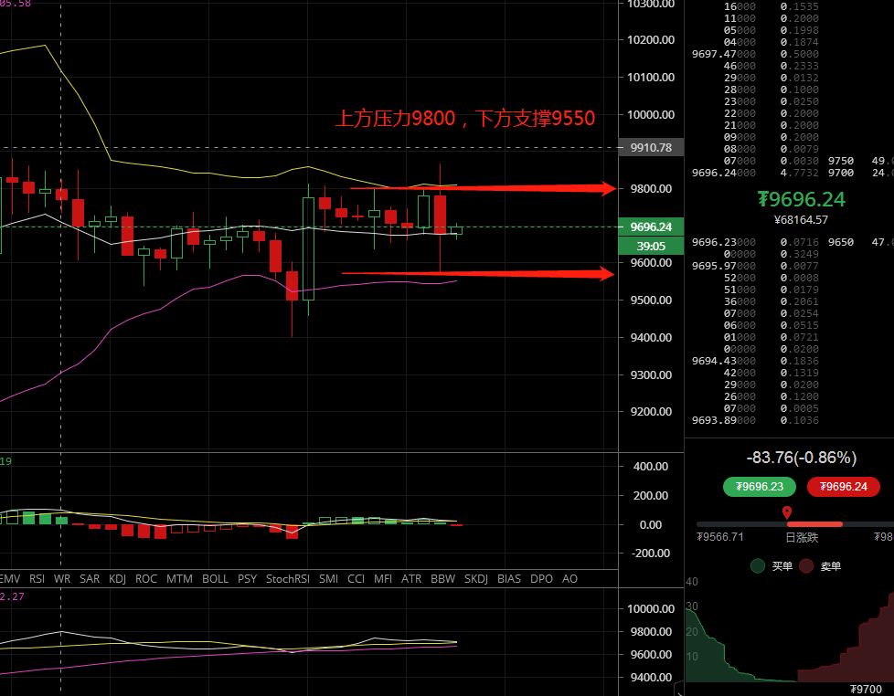Open the WR indicator tab
This screenshot has width=894, height=696.
62,579
